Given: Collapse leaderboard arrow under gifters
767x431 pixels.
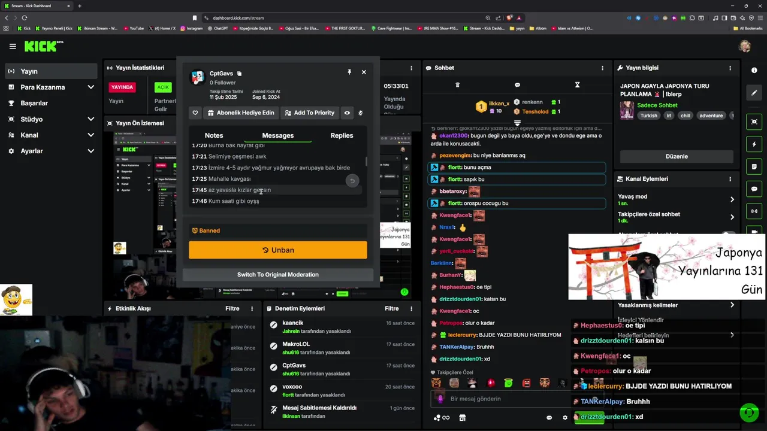Looking at the screenshot, I should click(517, 123).
